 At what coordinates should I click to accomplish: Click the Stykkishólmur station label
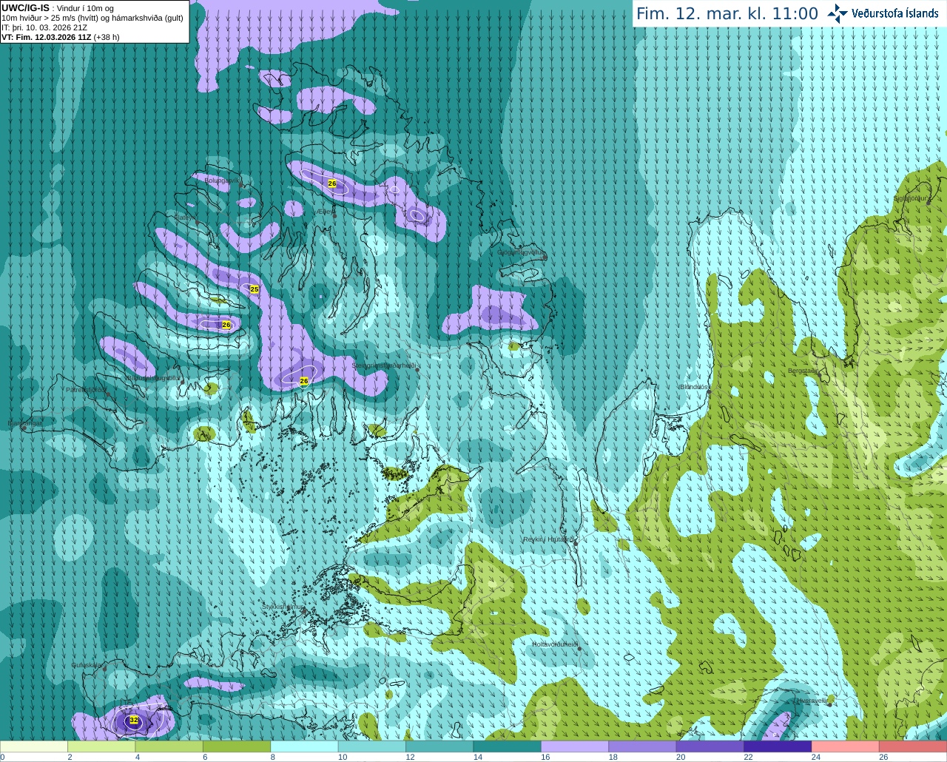283,607
